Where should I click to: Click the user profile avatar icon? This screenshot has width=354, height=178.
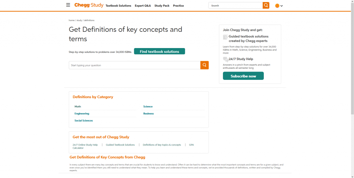[x=277, y=6]
